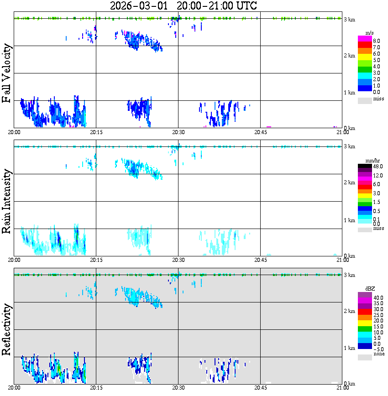Click '20:15' under the Rain Intensity plot
Viewport: 388px width, 396px height.
tap(96, 260)
